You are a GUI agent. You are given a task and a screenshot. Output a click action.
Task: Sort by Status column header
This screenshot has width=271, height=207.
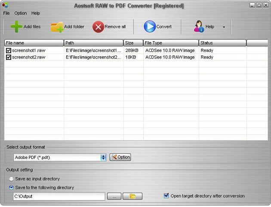(x=222, y=43)
